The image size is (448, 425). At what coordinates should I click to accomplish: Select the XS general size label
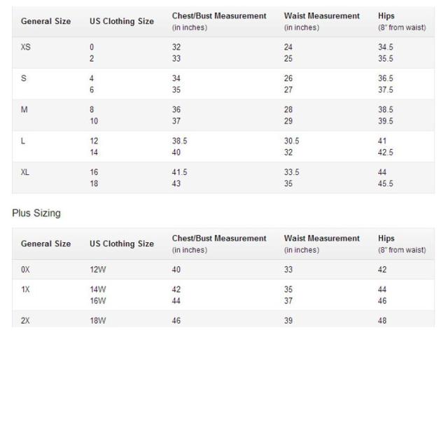26,47
